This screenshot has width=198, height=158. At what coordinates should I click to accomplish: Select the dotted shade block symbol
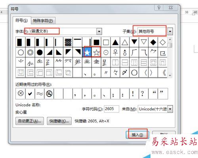tap(68, 42)
